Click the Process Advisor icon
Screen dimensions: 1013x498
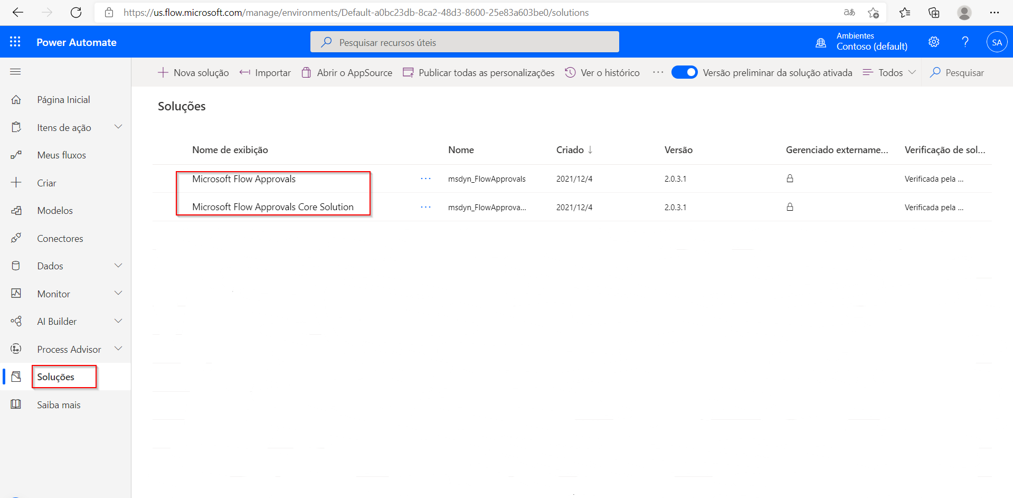click(x=16, y=349)
